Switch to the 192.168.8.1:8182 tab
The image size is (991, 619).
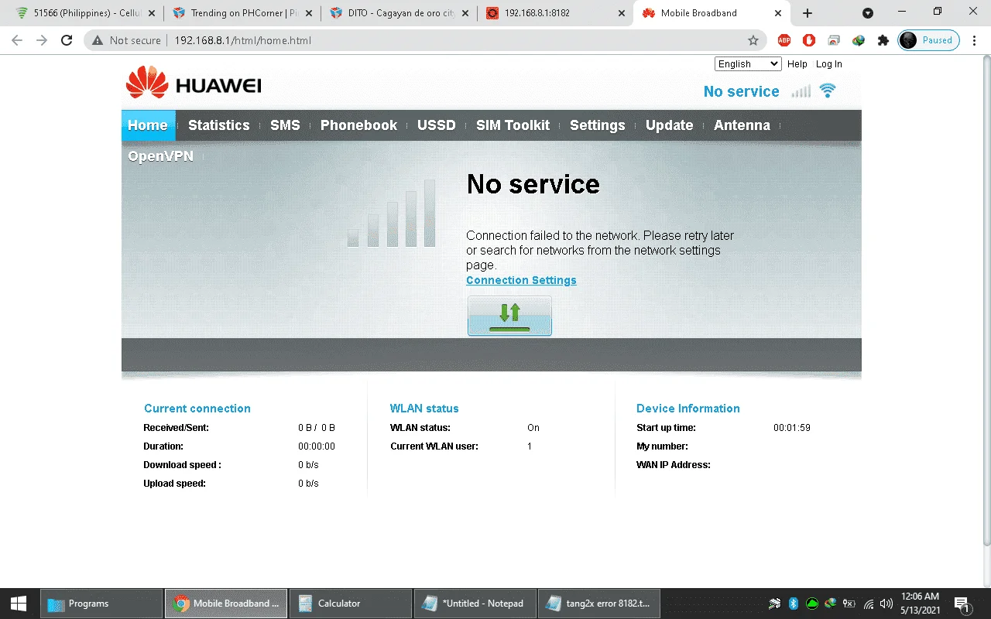[x=554, y=13]
